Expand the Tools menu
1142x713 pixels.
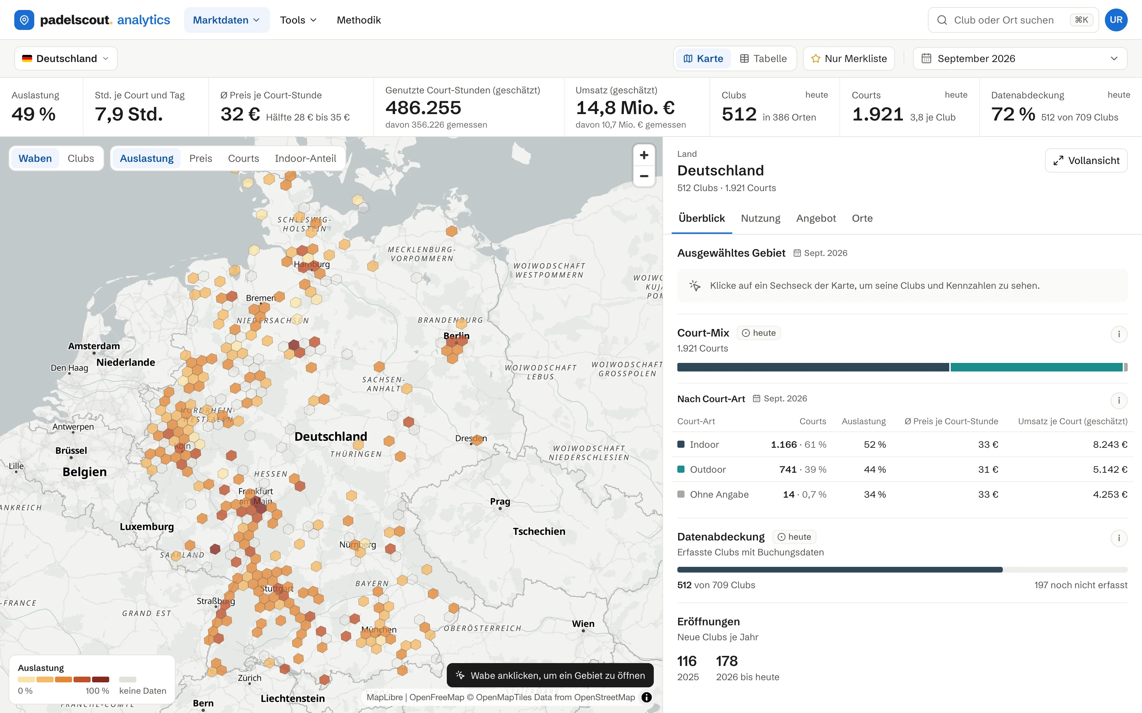tap(298, 20)
